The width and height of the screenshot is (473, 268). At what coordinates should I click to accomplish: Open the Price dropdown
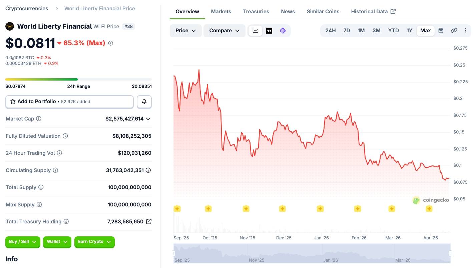point(185,30)
